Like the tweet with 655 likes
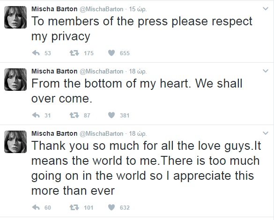The width and height of the screenshot is (274, 220). (111, 53)
